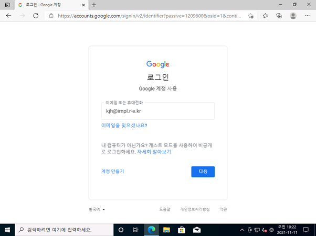Open the Collections icon

coord(279,16)
